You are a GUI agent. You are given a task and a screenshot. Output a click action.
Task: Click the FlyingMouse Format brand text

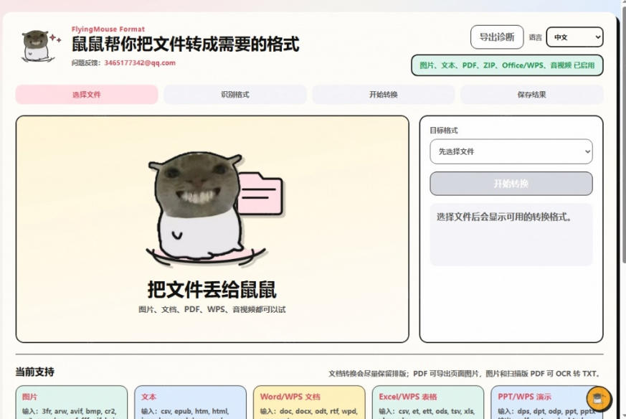(108, 29)
